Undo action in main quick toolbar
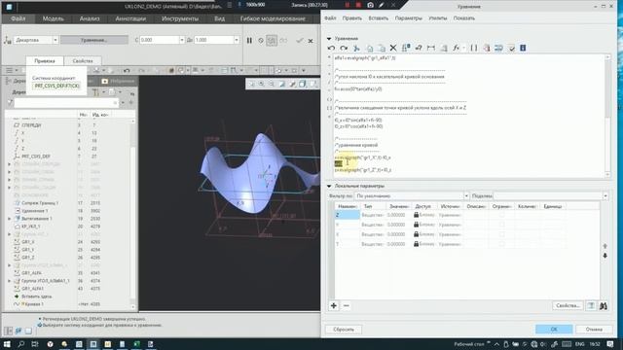623x350 pixels. (127, 70)
